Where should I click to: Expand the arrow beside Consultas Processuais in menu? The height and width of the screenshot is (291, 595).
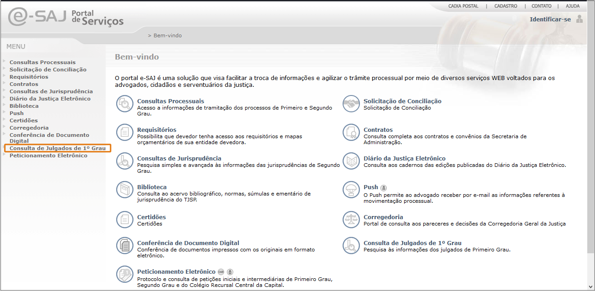(5, 61)
